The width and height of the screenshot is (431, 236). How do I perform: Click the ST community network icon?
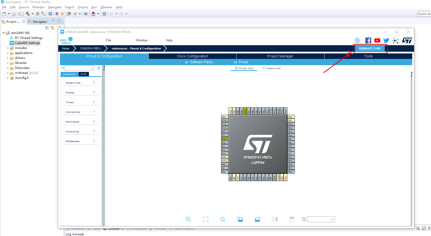(x=395, y=40)
